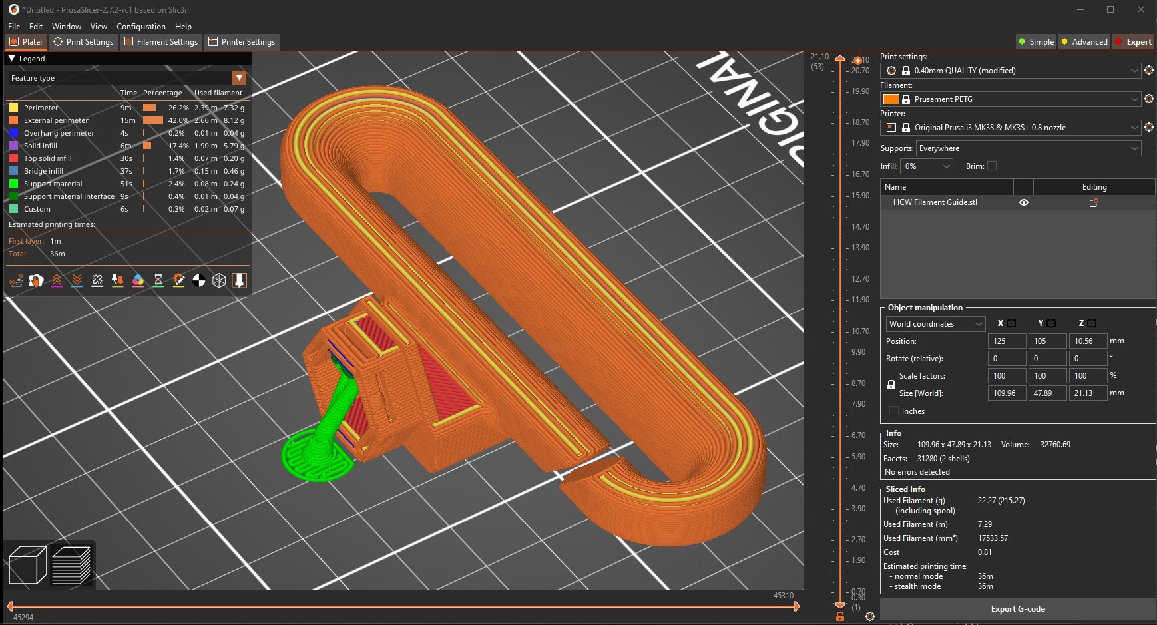1157x625 pixels.
Task: Switch to Advanced mode
Action: pyautogui.click(x=1084, y=41)
